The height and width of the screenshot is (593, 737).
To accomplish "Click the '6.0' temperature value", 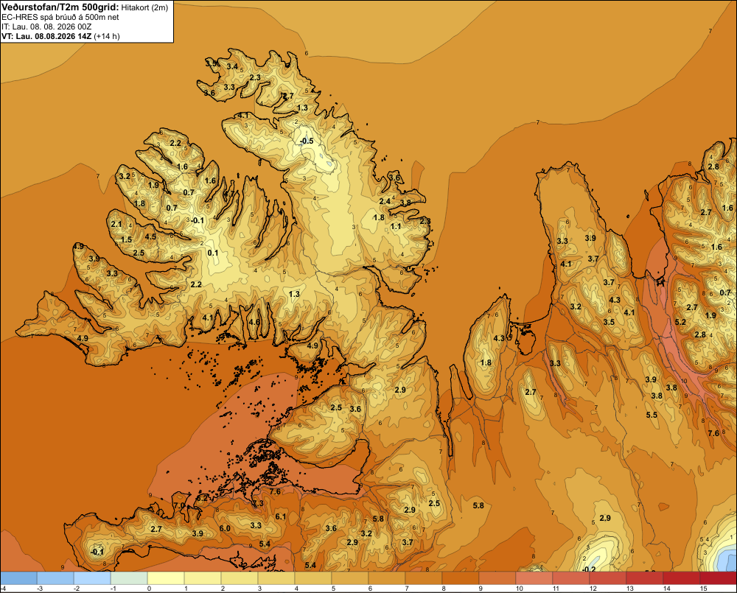I will pos(225,528).
